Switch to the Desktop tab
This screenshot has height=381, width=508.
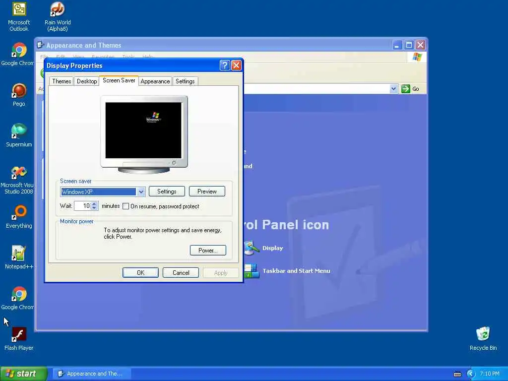click(x=87, y=81)
